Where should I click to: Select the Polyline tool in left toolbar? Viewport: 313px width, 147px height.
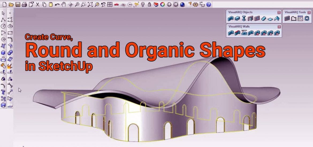click(x=3, y=20)
